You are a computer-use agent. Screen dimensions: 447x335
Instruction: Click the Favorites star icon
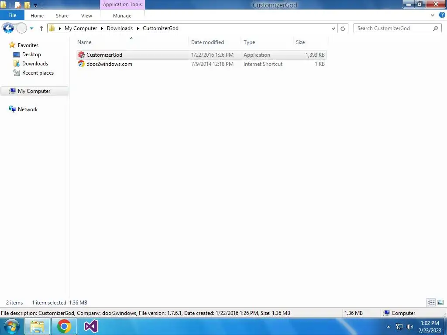(x=12, y=45)
